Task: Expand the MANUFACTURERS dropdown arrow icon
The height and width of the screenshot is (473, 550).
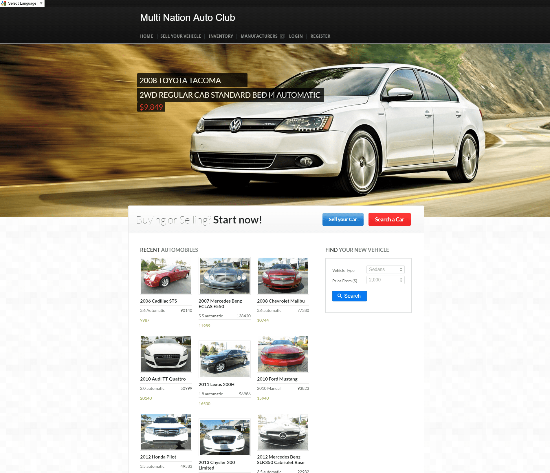Action: [282, 36]
